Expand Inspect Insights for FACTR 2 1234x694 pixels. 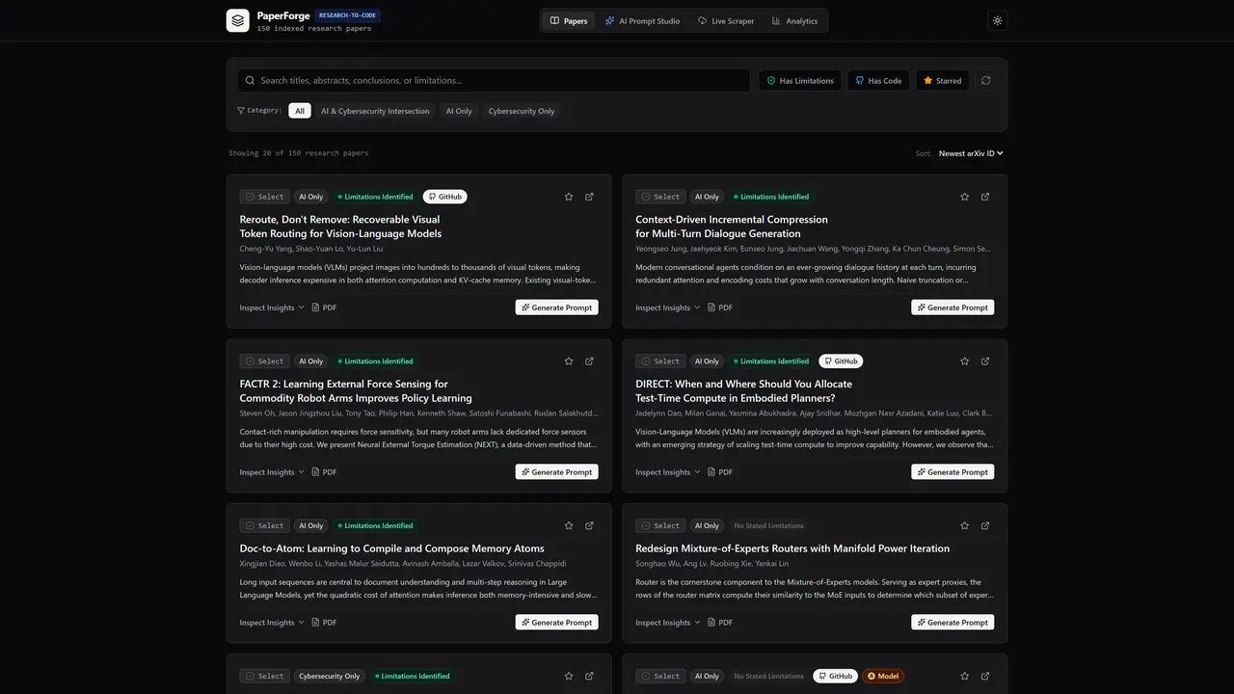272,472
